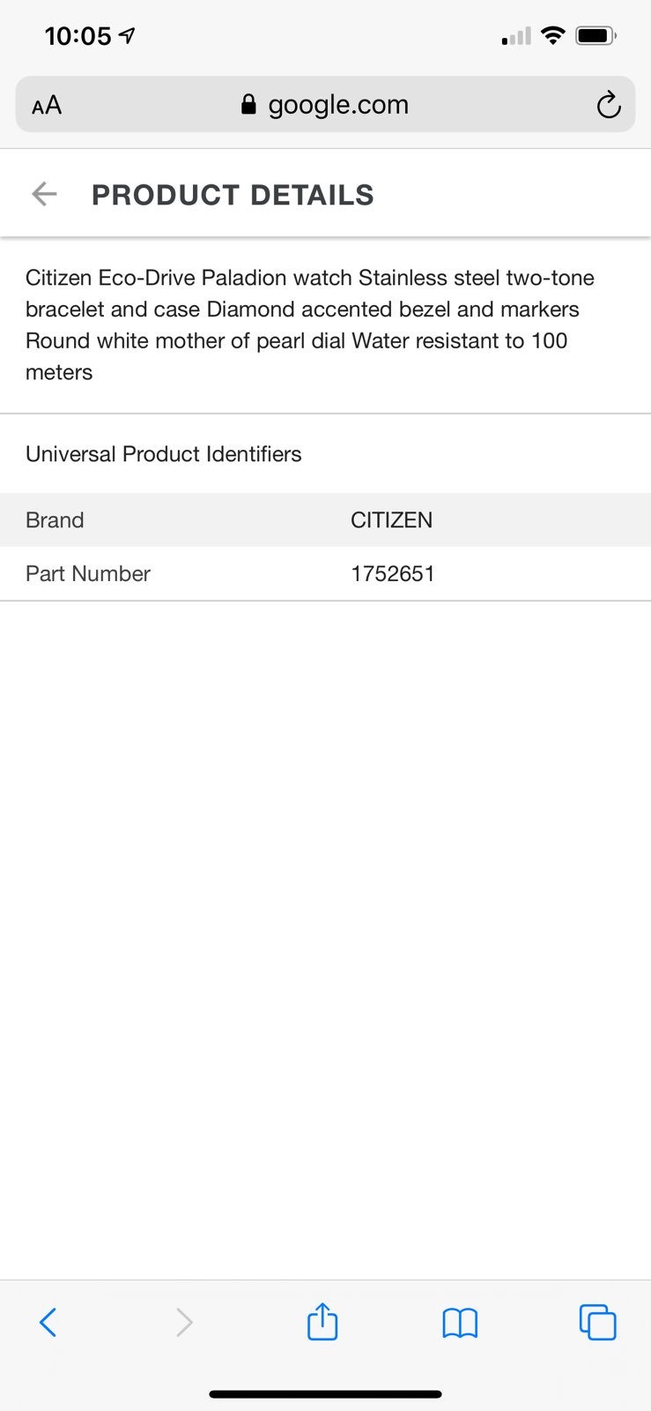Tap the Wi-Fi status icon
The width and height of the screenshot is (651, 1411).
click(552, 35)
